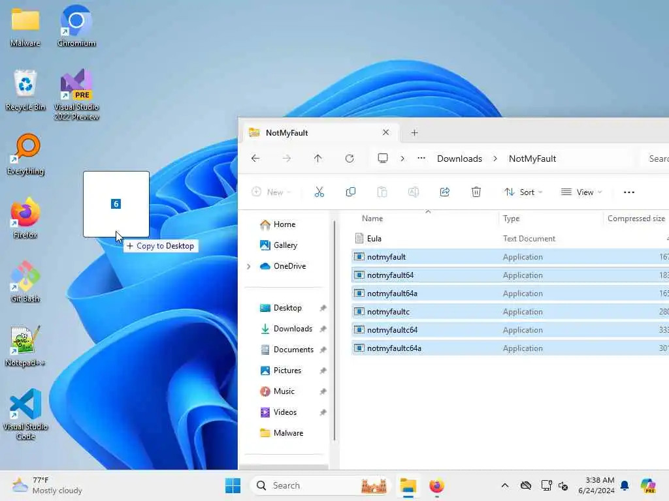Open the New dropdown menu
The height and width of the screenshot is (501, 669).
point(271,192)
